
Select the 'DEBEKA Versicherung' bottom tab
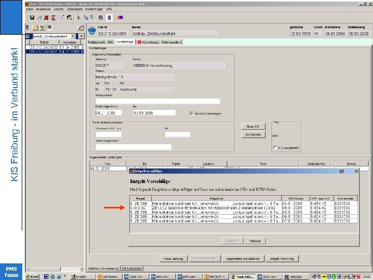pos(104,269)
